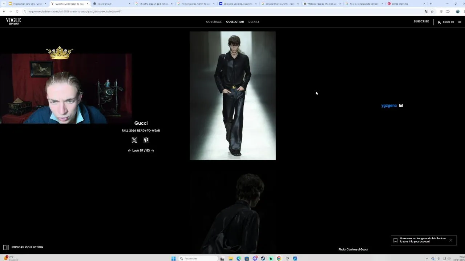Switch to the Details tab
The image size is (465, 261).
(x=254, y=22)
